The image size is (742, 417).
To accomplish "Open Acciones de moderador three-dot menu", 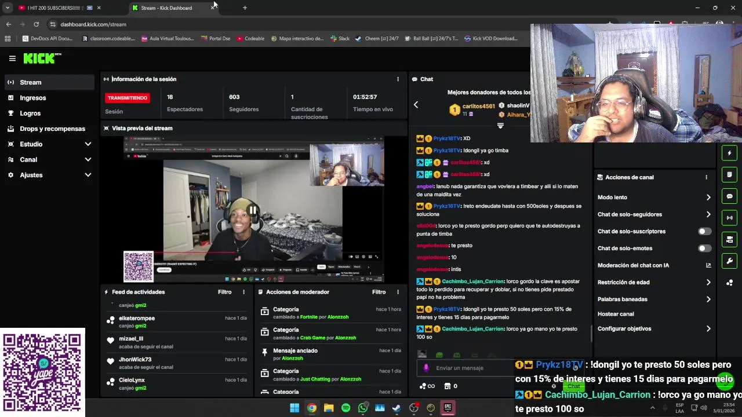I will click(x=398, y=292).
